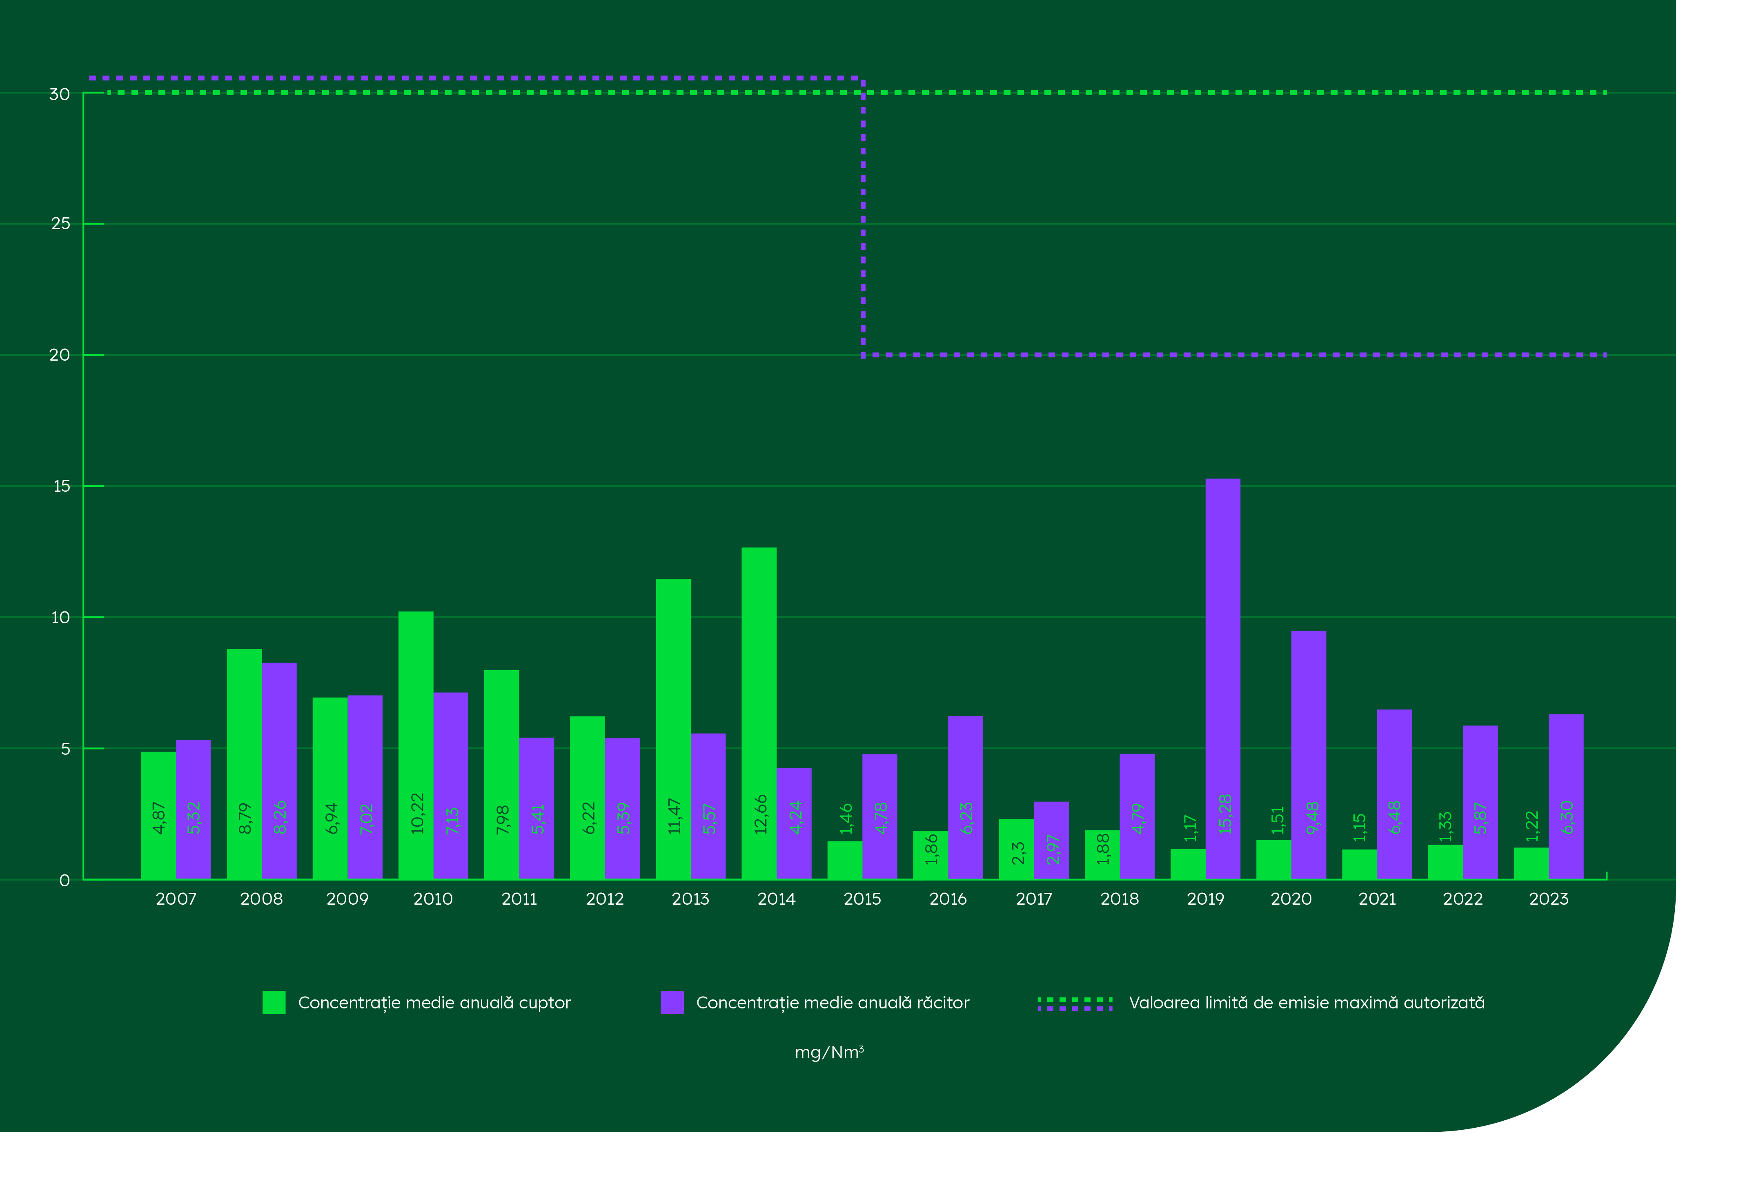Click the dotted limit line legend icon
This screenshot has width=1743, height=1191.
point(1075,1004)
